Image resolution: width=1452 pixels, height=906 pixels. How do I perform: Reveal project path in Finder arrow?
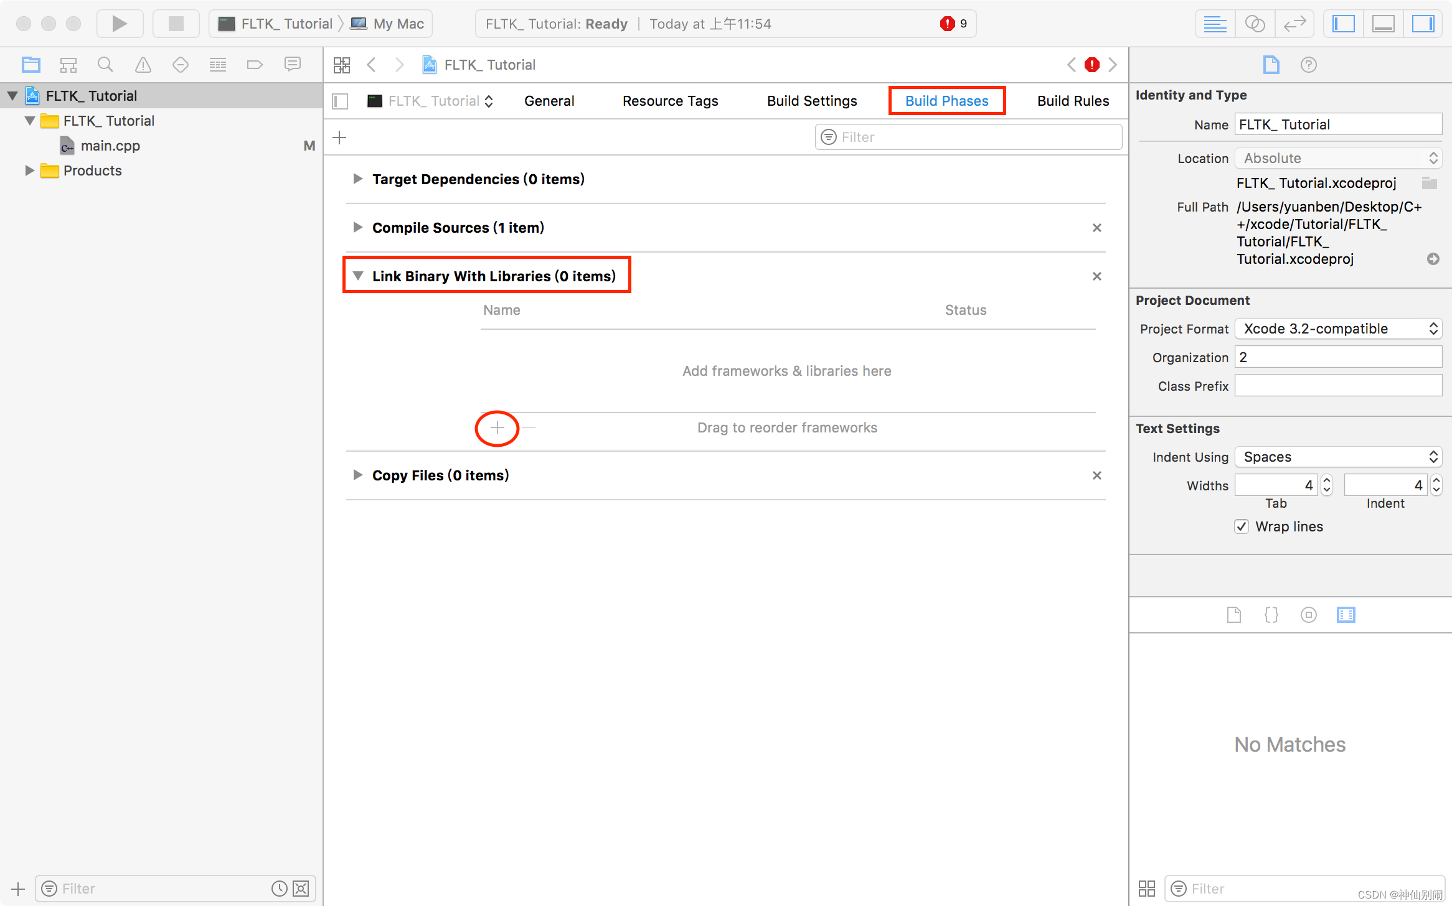click(x=1433, y=259)
